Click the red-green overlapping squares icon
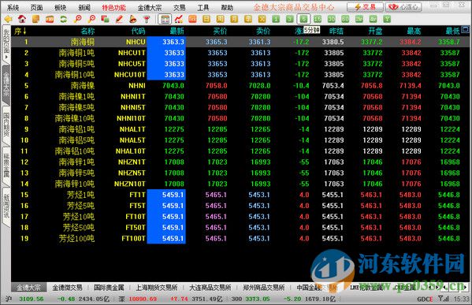The width and height of the screenshot is (472, 305). 105,19
